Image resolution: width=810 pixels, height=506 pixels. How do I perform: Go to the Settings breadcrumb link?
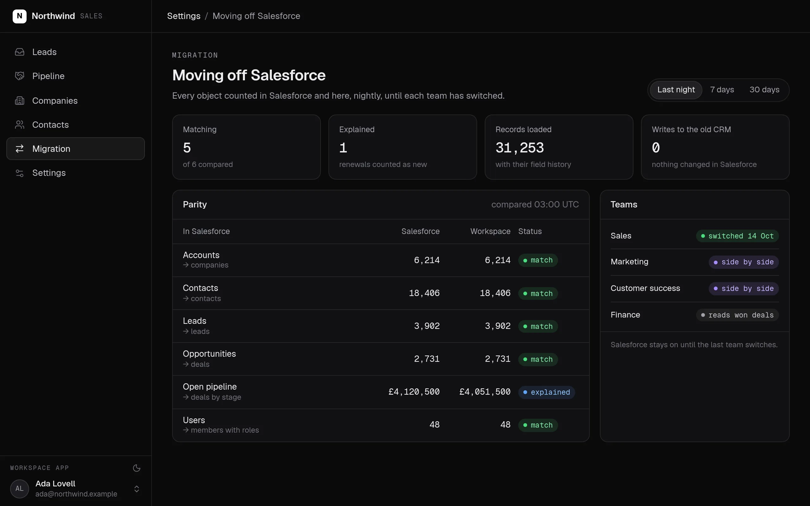click(184, 16)
